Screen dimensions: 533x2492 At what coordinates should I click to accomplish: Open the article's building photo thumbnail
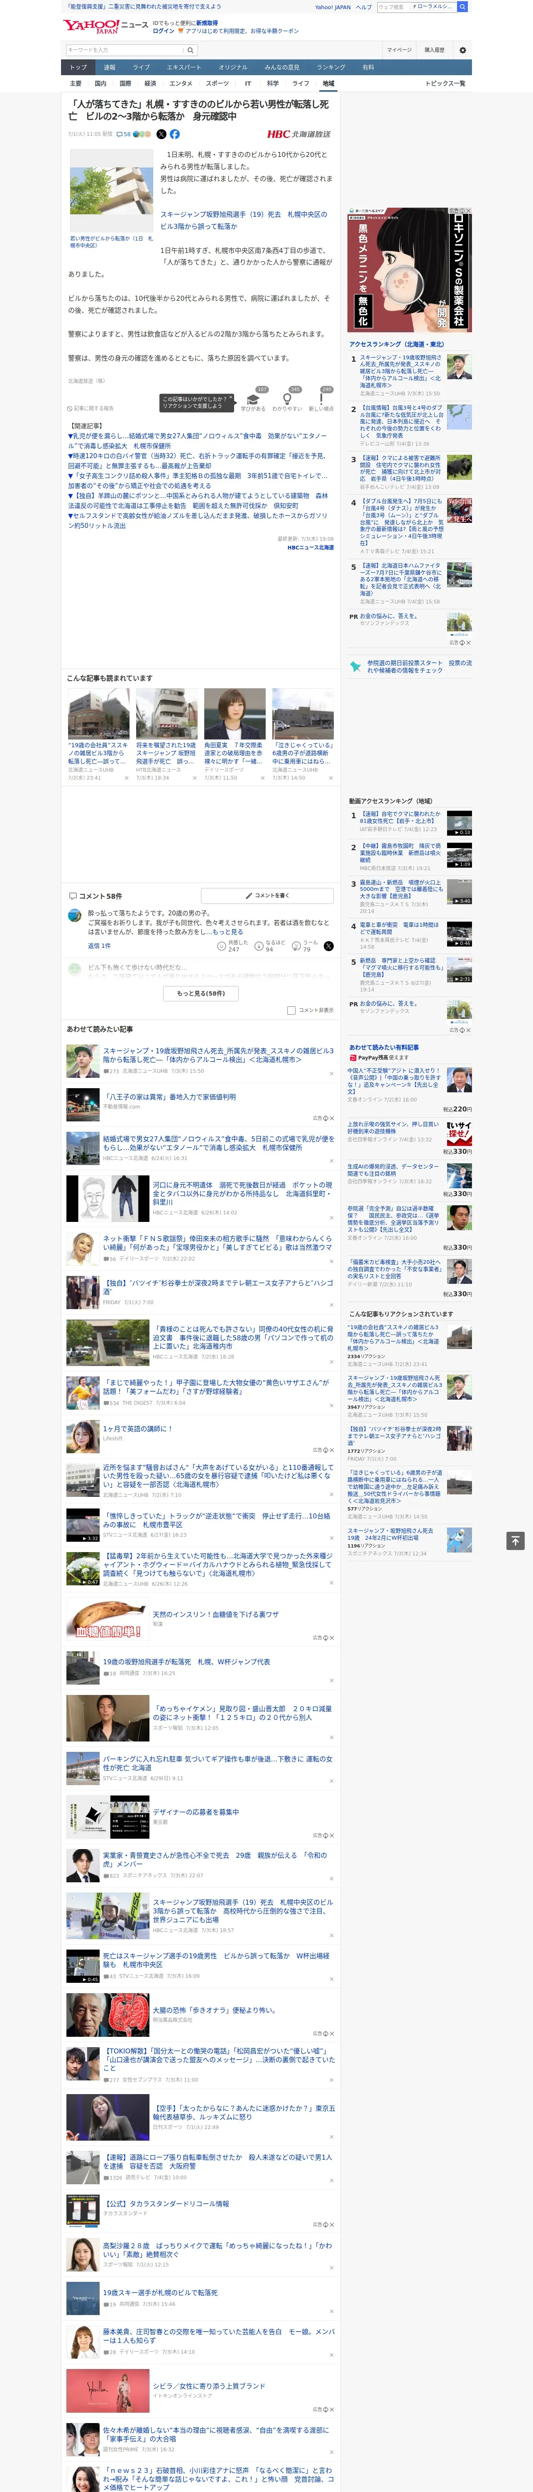(x=110, y=191)
